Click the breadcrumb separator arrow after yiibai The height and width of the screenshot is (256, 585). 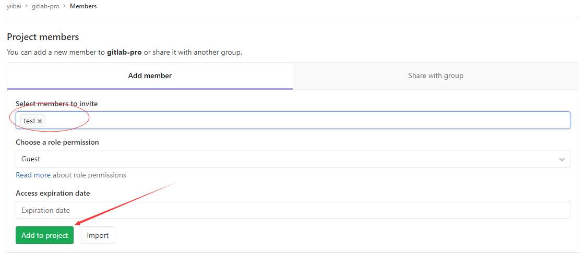(26, 6)
